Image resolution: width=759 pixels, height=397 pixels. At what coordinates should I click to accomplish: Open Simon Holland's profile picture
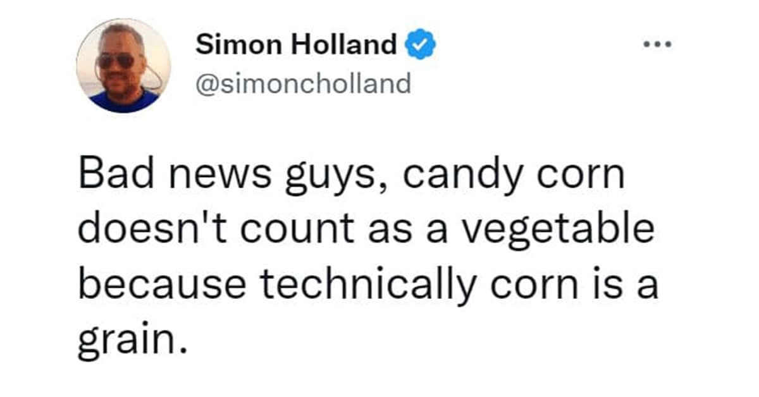(x=123, y=66)
